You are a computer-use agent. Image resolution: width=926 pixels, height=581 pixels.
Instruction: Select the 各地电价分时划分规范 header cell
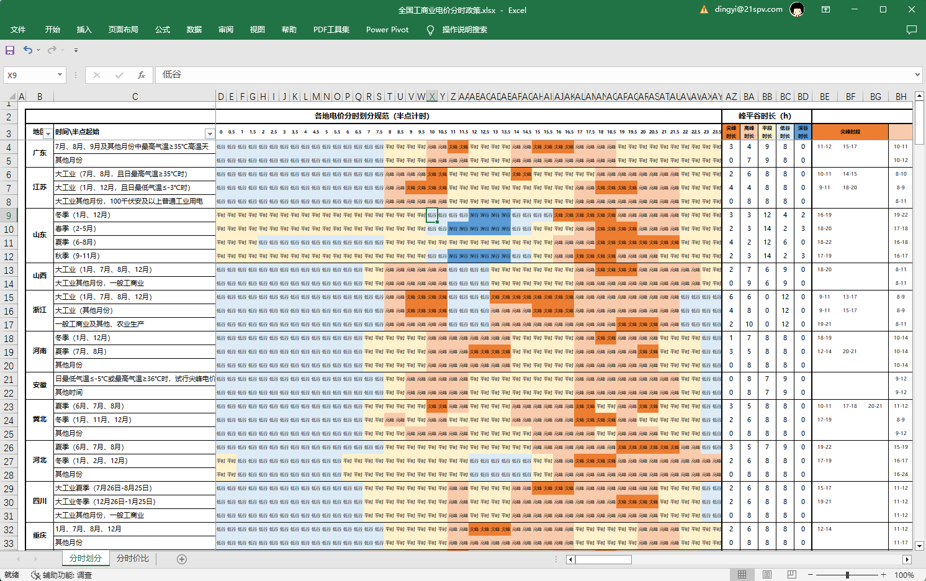[469, 116]
